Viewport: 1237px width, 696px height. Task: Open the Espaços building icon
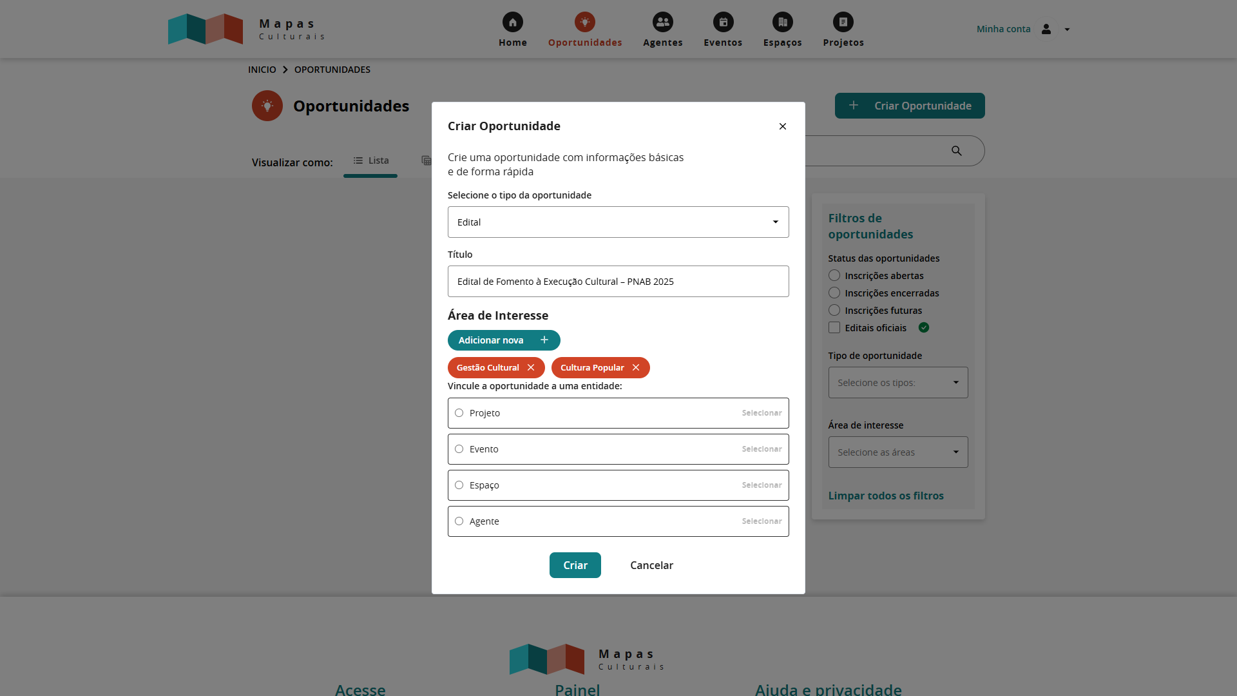tap(782, 22)
